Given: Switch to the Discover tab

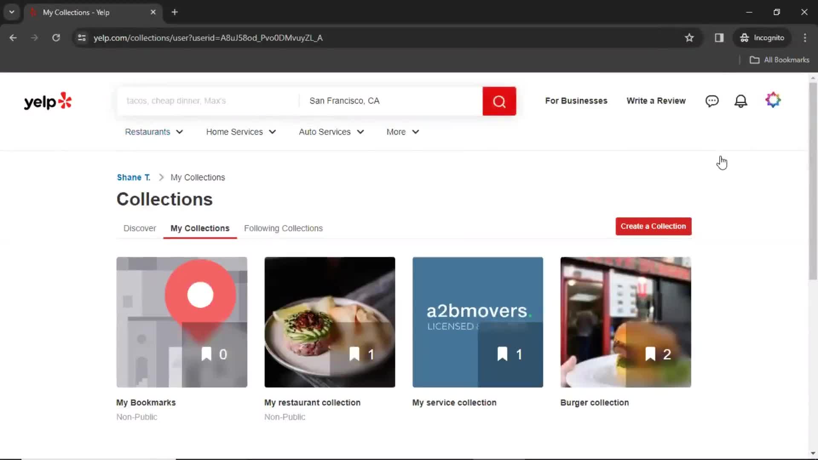Looking at the screenshot, I should pos(139,228).
